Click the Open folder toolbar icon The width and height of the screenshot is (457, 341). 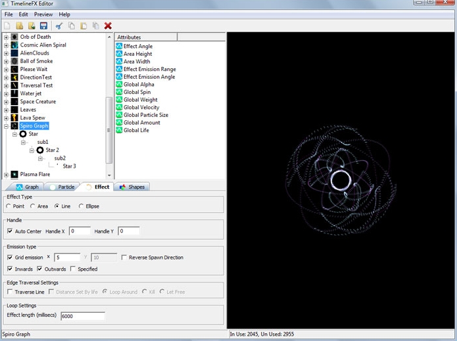point(20,26)
